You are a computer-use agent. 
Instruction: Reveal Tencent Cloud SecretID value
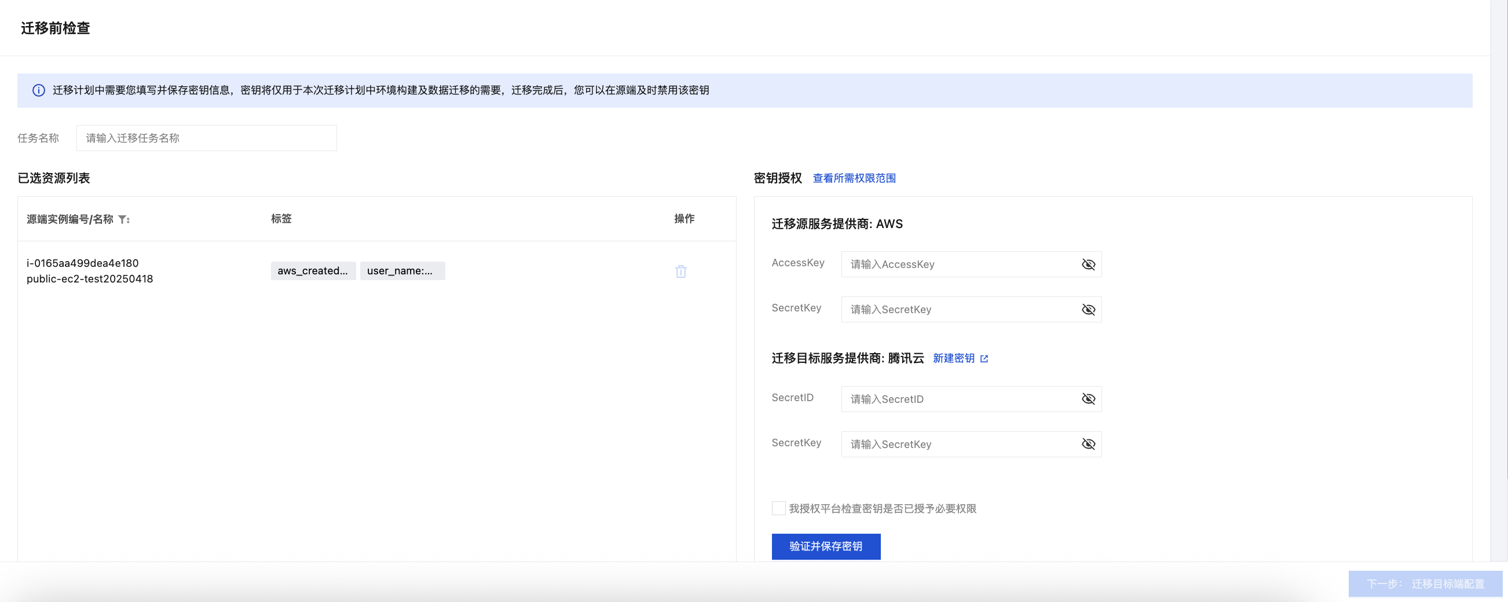click(x=1088, y=399)
